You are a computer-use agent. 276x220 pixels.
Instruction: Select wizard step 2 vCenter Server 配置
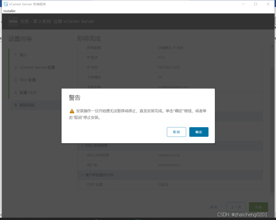[x=35, y=67]
